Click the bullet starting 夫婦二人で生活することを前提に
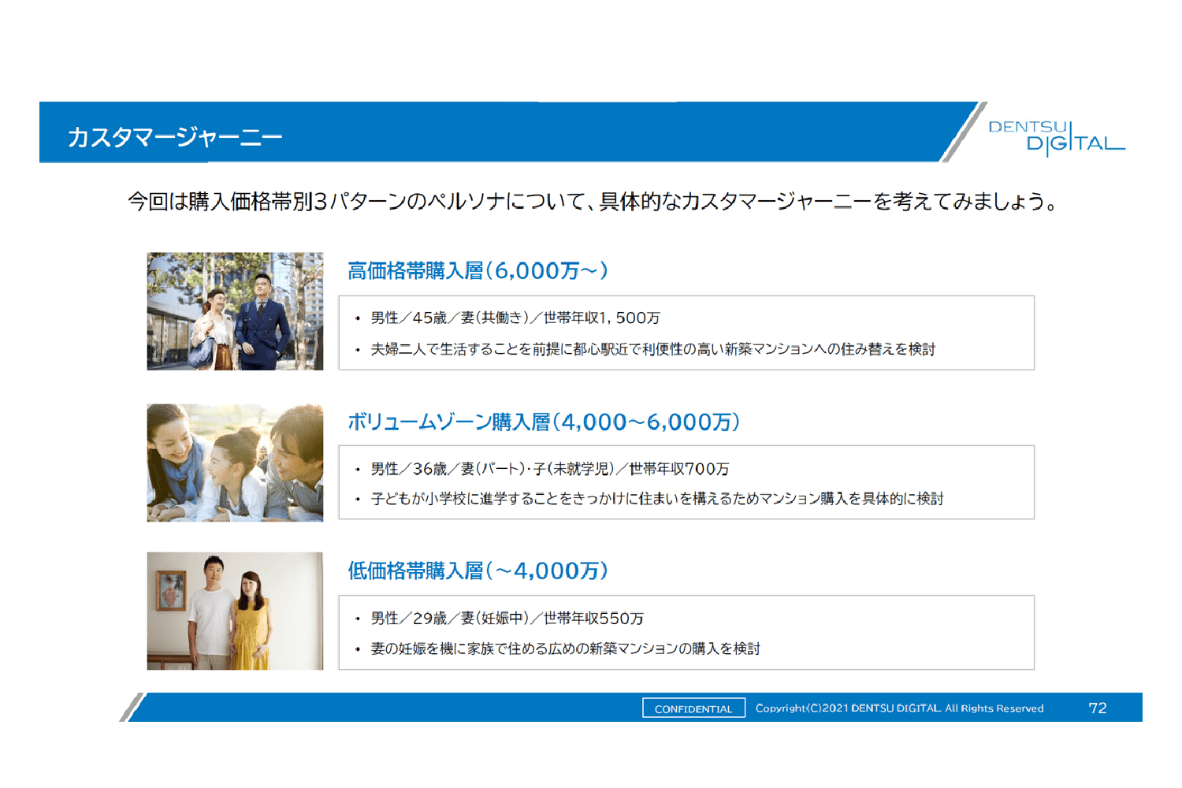 coord(652,349)
